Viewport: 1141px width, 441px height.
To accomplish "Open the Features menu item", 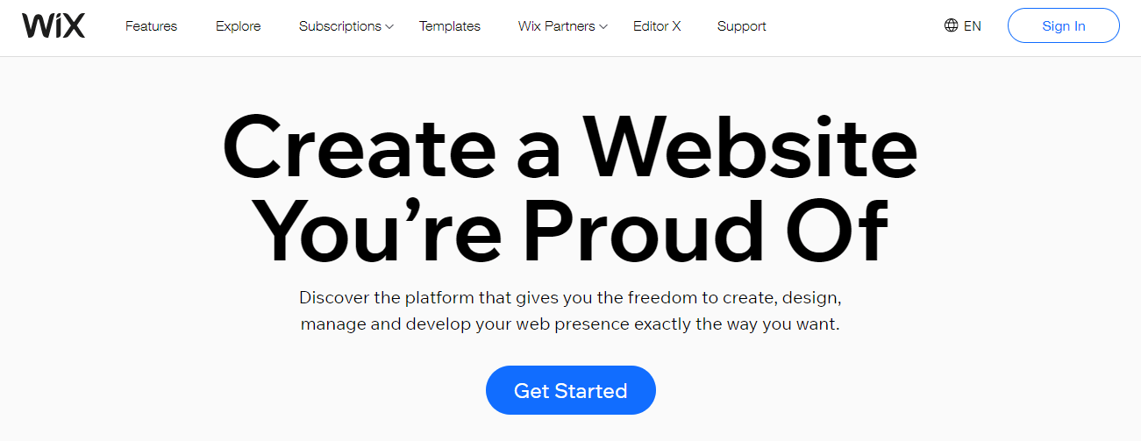I will [x=151, y=26].
